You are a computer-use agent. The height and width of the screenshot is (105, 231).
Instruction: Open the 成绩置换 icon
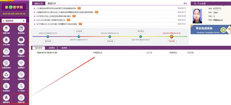point(6,75)
